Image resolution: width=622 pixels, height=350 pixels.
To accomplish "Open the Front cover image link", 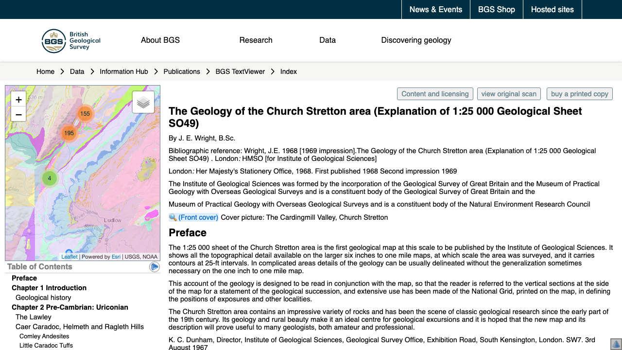I will click(x=198, y=217).
